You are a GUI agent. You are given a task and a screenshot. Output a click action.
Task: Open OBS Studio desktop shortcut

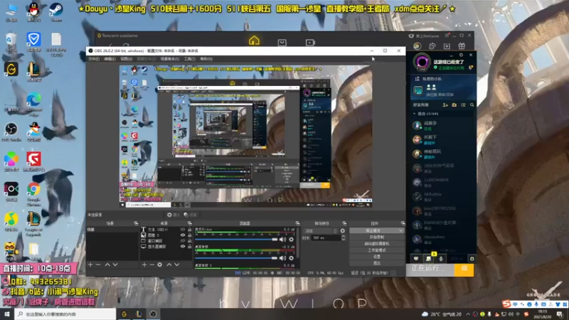click(11, 132)
